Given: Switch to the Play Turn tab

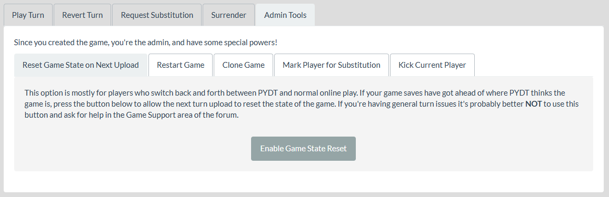Looking at the screenshot, I should pyautogui.click(x=28, y=15).
